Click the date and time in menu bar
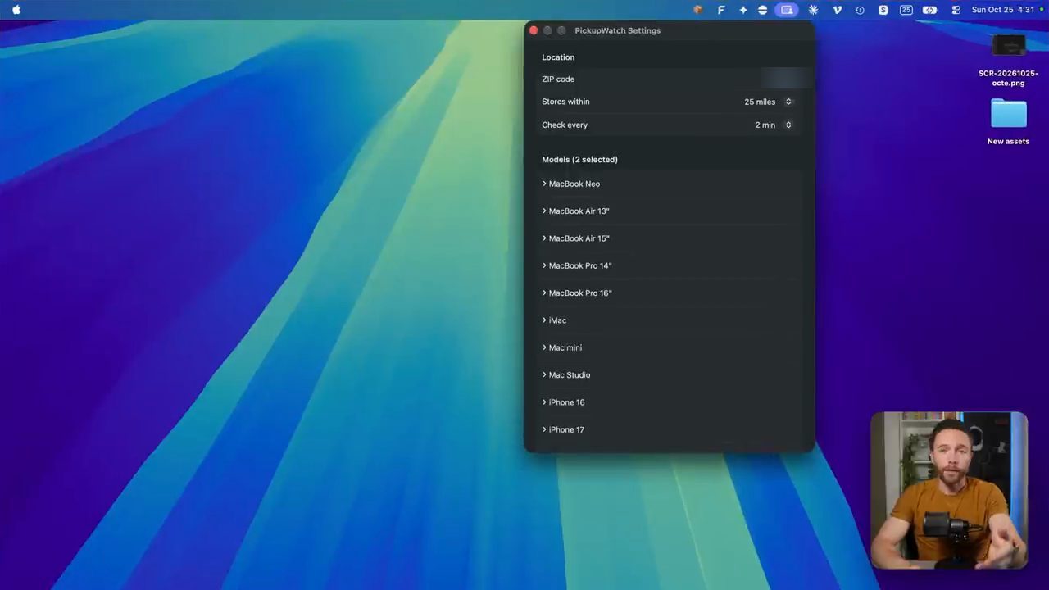Viewport: 1049px width, 590px height. tap(1003, 10)
